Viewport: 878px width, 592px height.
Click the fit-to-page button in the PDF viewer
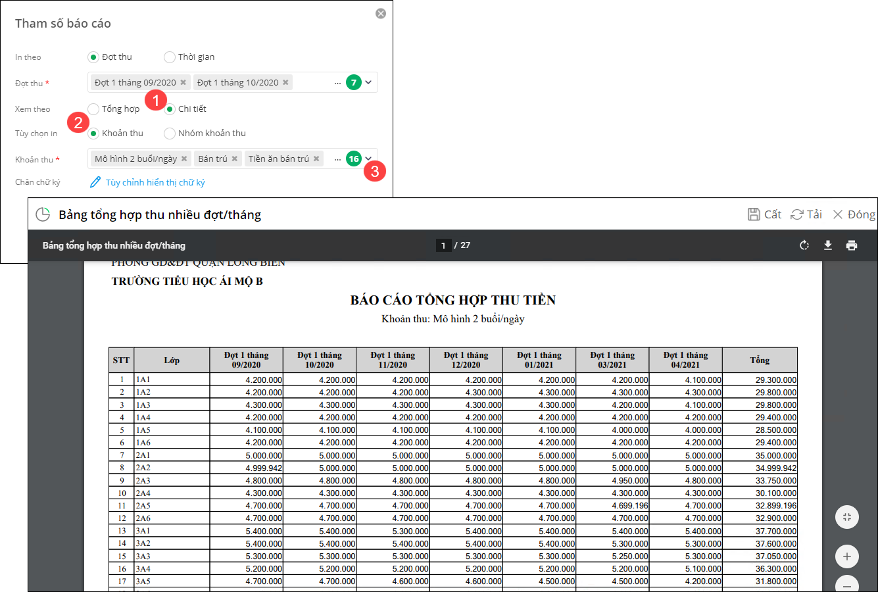pyautogui.click(x=847, y=517)
